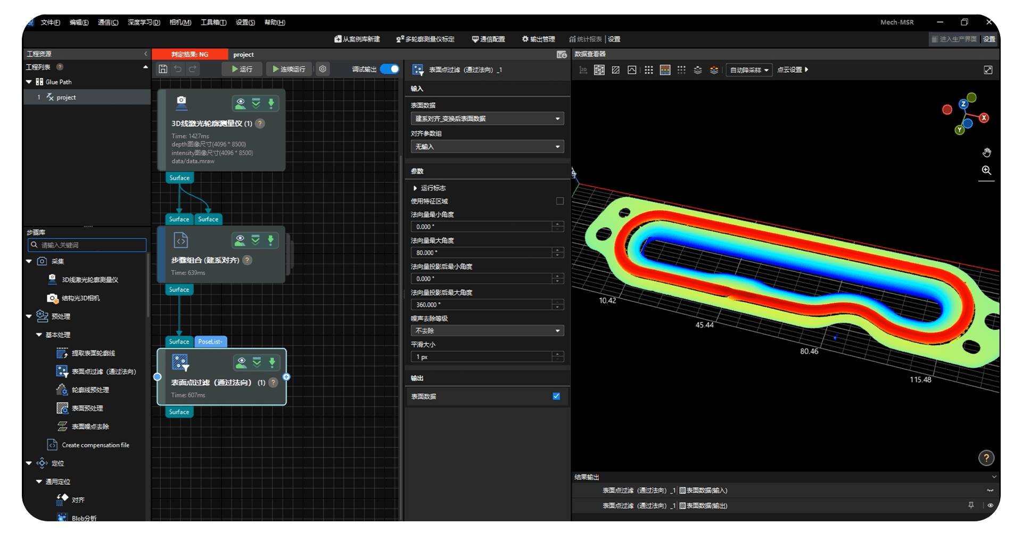Open the 工具箱(T) menu

213,22
